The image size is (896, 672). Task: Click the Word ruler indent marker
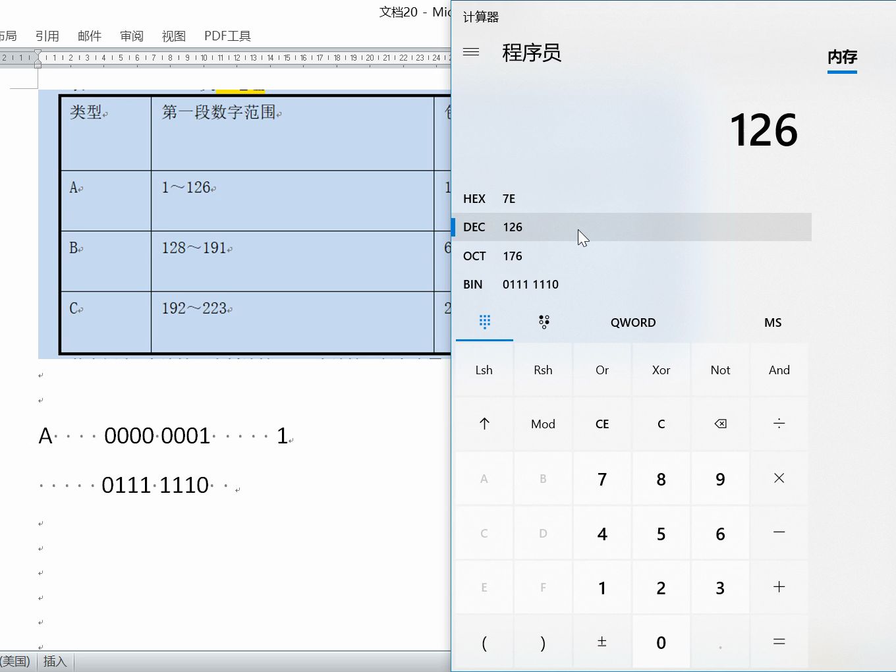38,58
